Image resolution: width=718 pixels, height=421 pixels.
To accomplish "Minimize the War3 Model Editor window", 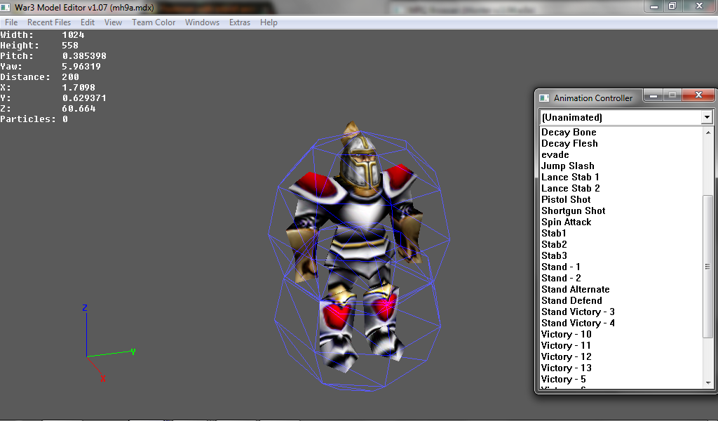I will tap(653, 6).
